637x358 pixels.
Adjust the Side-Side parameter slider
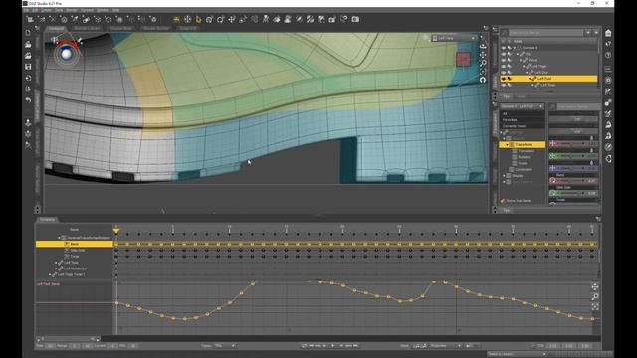click(x=573, y=193)
